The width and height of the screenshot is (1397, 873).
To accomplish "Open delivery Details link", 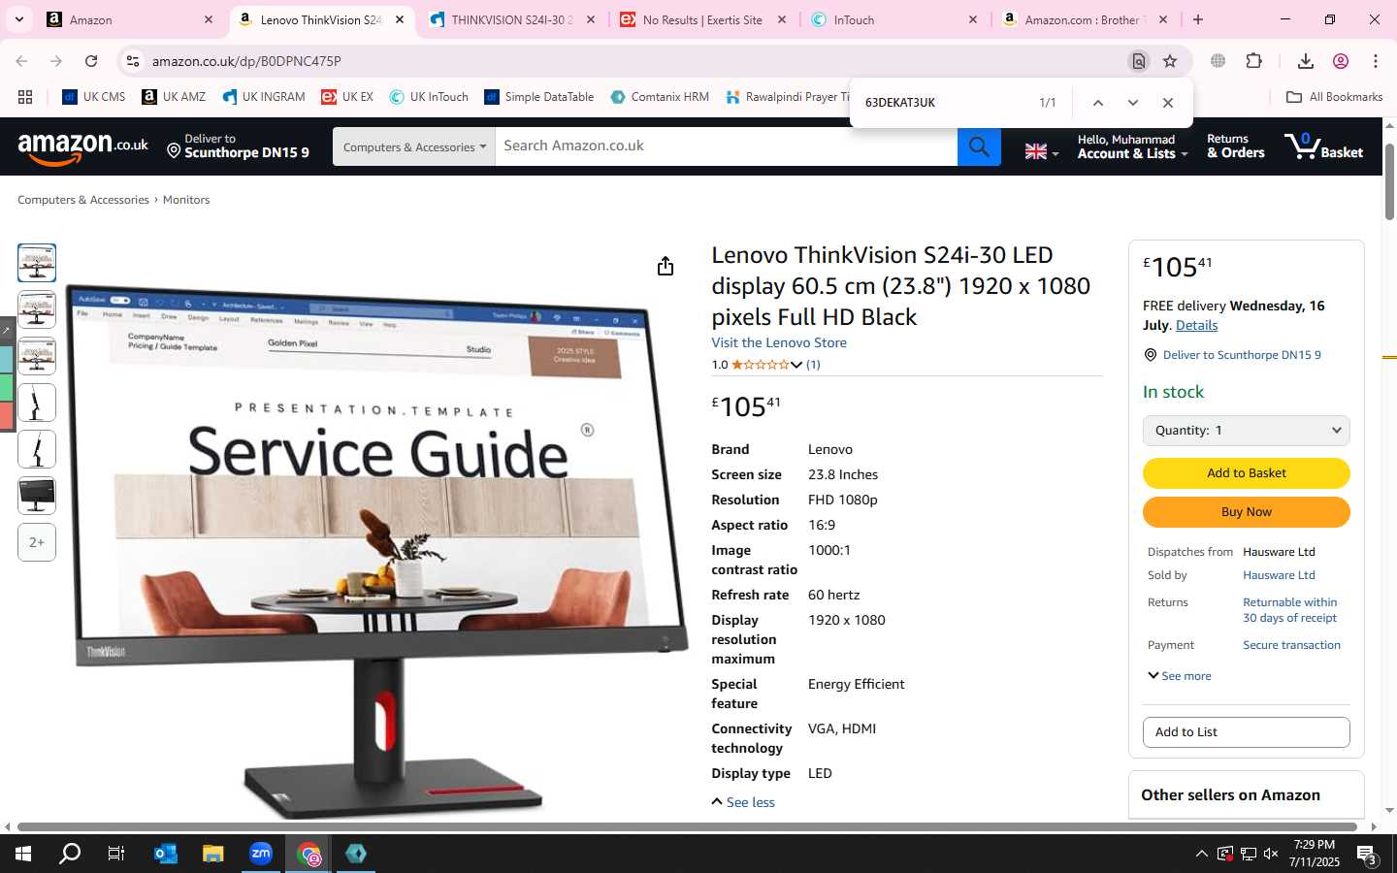I will click(1196, 325).
